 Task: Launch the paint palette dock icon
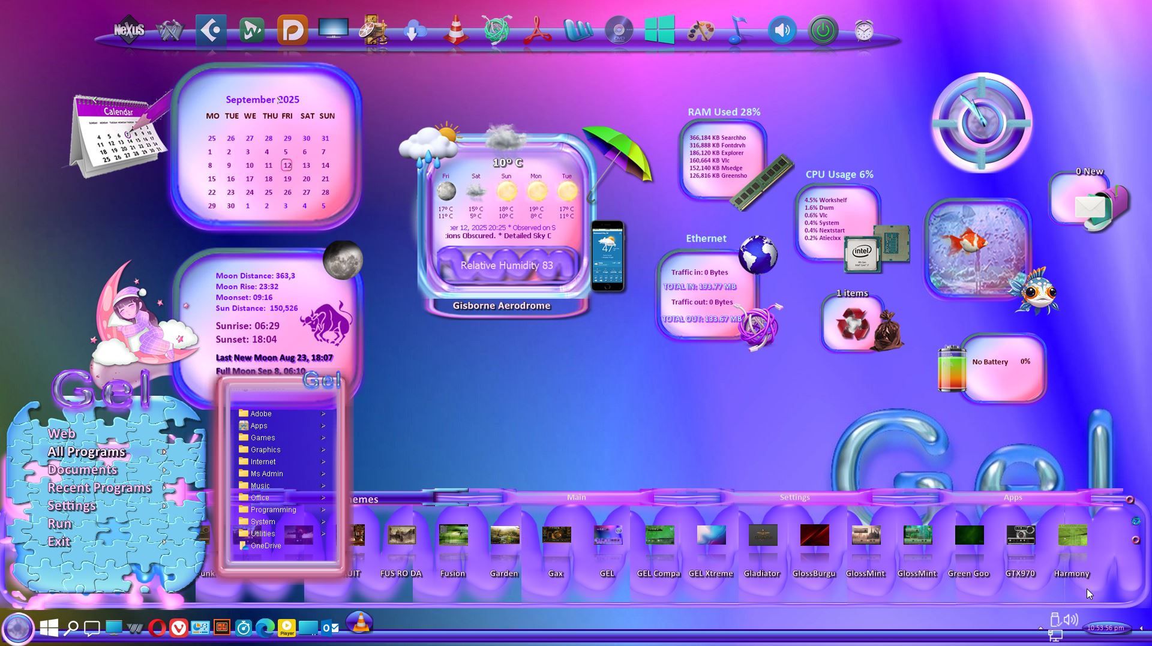coord(700,30)
